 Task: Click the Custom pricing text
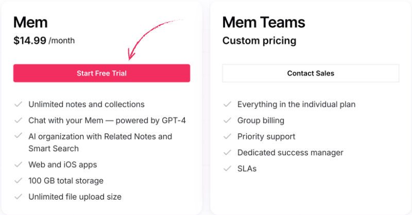click(x=260, y=41)
